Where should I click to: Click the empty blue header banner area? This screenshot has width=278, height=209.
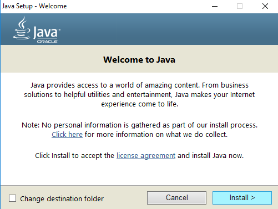[x=166, y=29]
